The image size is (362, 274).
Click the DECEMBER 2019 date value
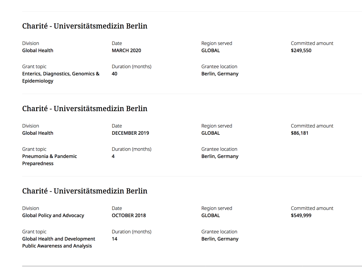tap(130, 133)
